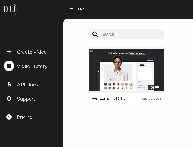Click the D-ID logo
The image size is (193, 147).
click(x=11, y=10)
